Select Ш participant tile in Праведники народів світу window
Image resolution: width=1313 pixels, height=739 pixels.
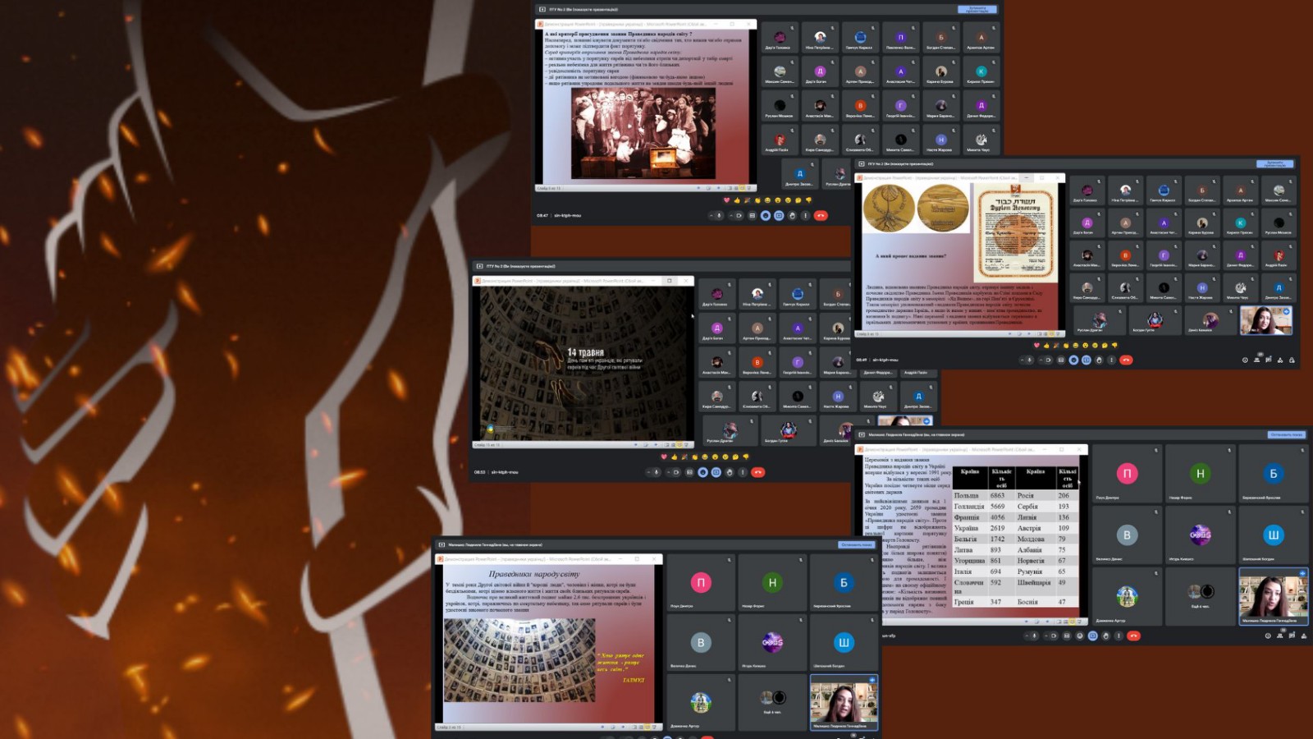[844, 643]
